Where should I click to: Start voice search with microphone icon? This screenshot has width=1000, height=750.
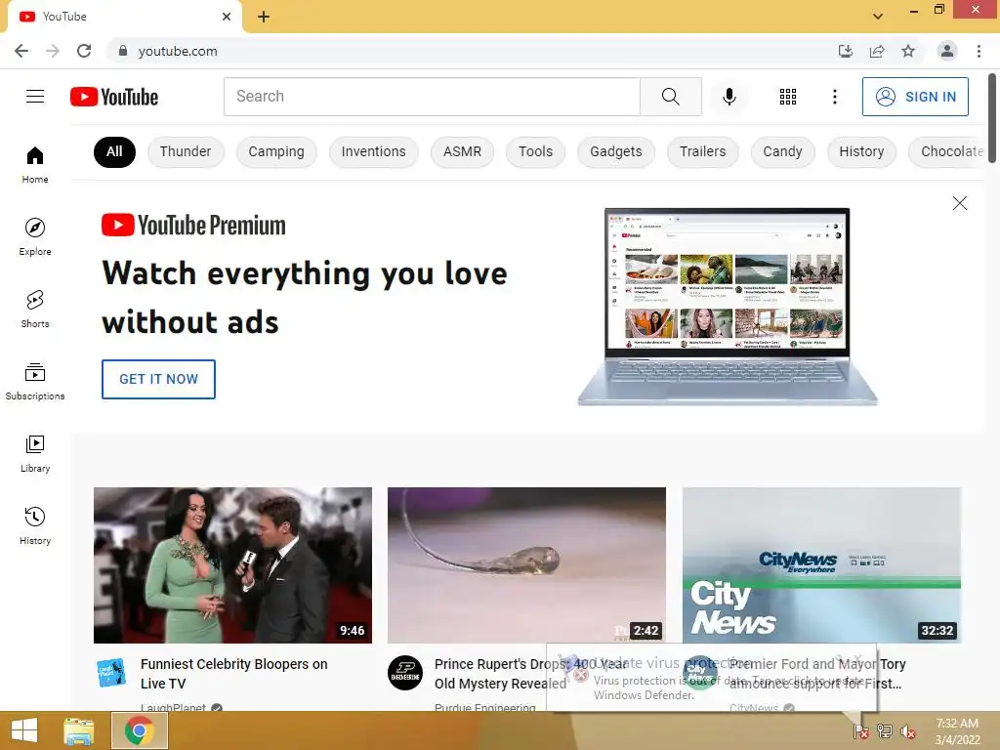pos(729,97)
